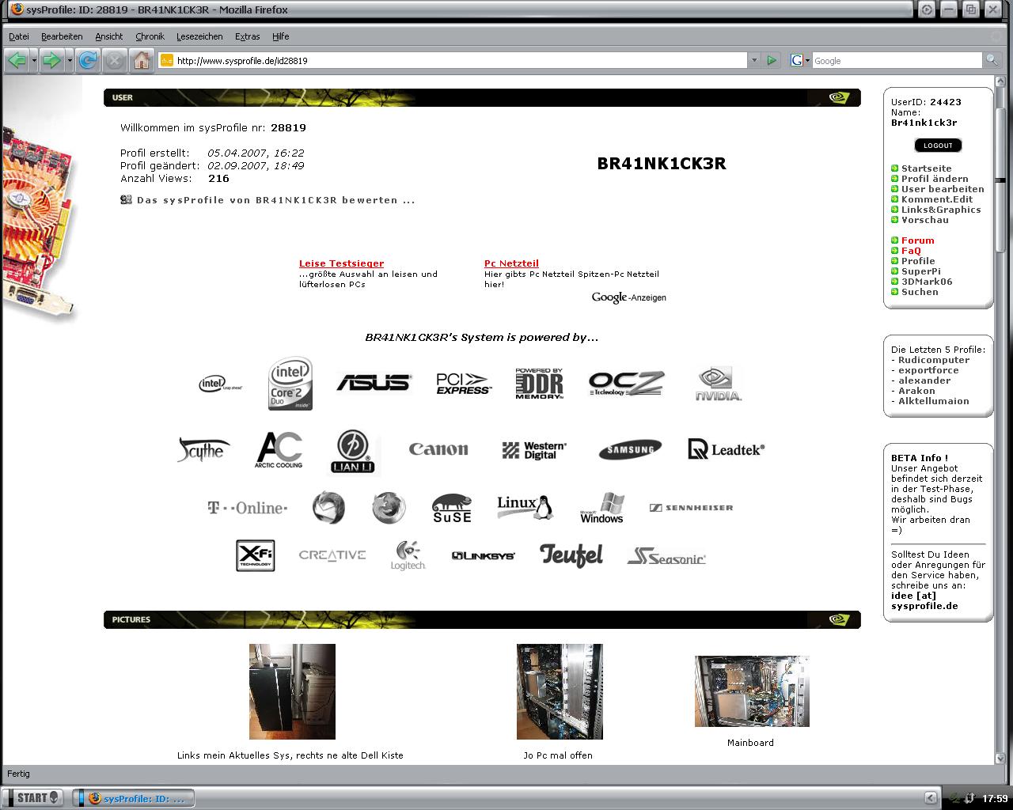Click the profile rating link for BR41NK1CK3R
The width and height of the screenshot is (1013, 810).
275,200
